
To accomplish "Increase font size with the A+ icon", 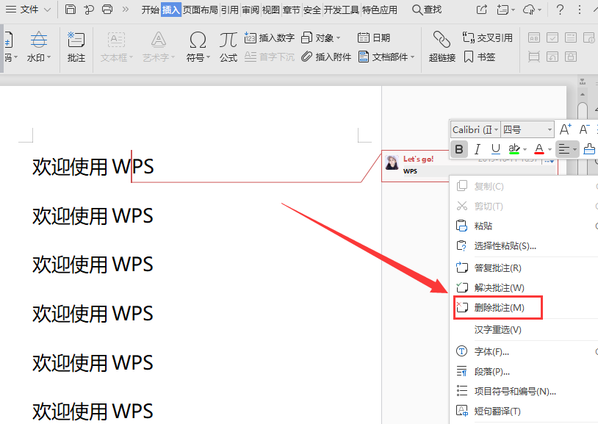I will pyautogui.click(x=565, y=129).
